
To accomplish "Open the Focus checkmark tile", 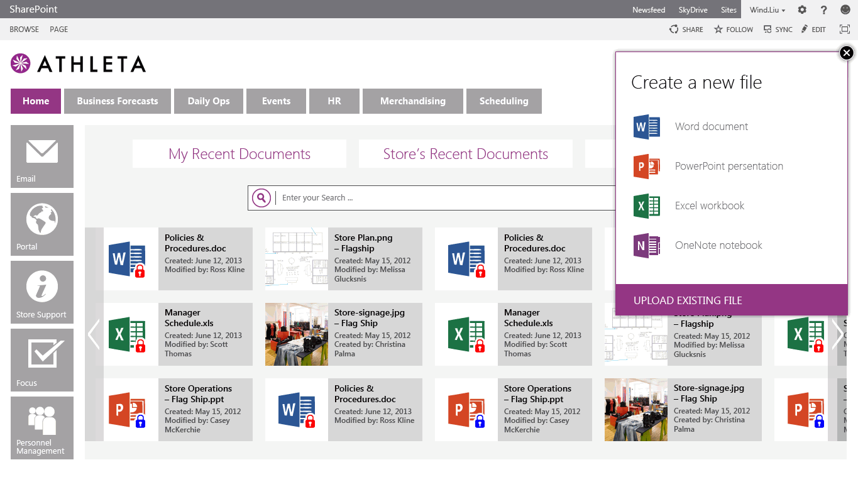I will click(42, 360).
